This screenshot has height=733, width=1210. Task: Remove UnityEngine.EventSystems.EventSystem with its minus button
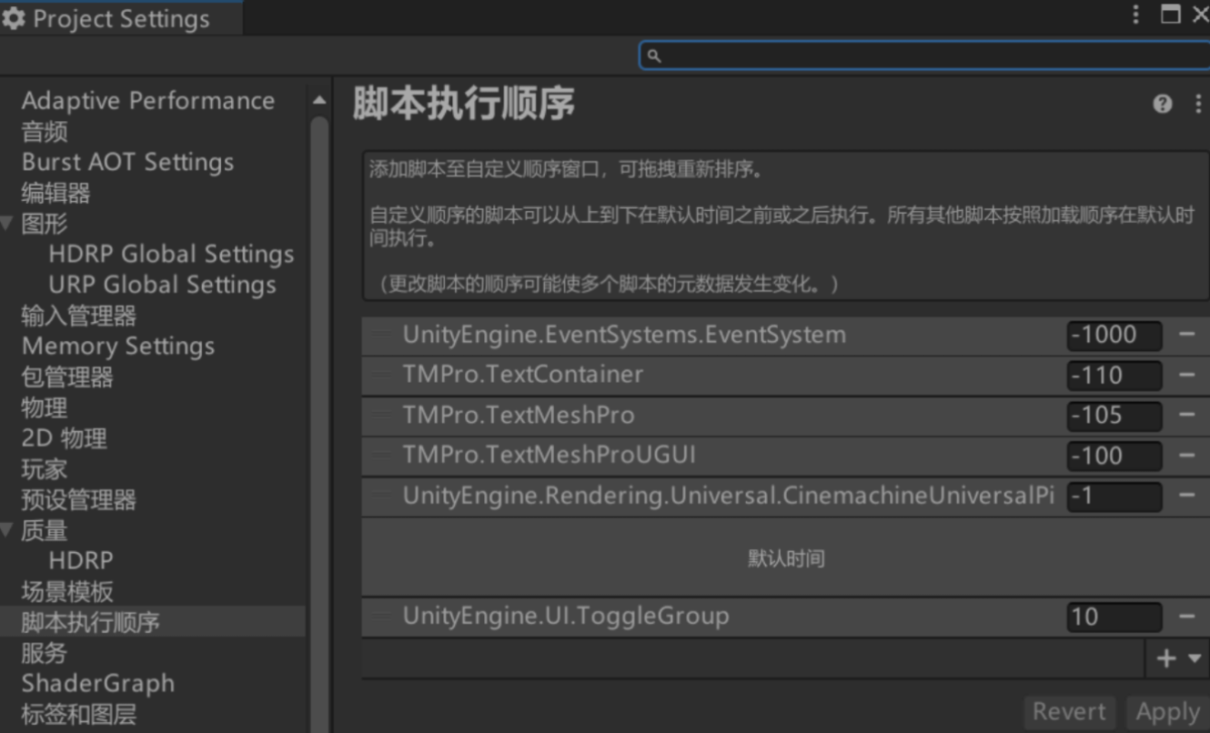click(x=1187, y=335)
